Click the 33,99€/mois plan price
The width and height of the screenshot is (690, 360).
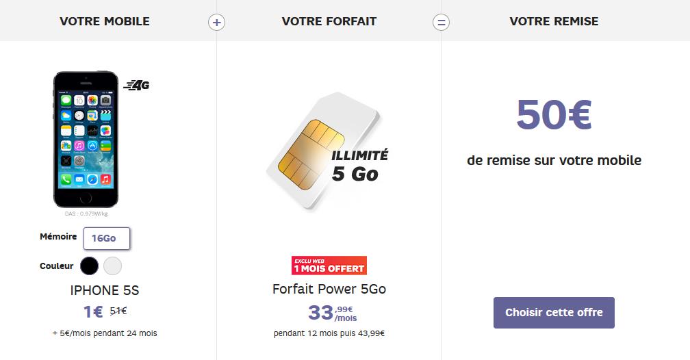click(x=332, y=313)
